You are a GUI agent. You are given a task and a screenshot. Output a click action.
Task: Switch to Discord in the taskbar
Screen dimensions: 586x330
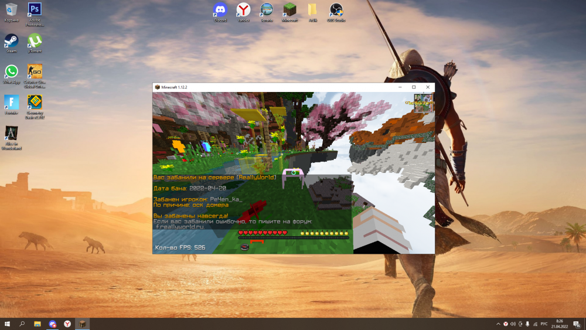[x=52, y=324]
